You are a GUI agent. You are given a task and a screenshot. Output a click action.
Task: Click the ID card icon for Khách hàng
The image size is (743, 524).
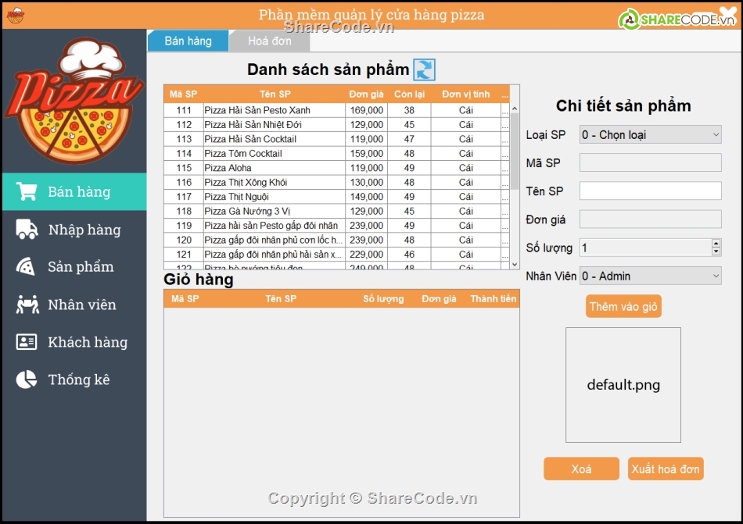(x=27, y=342)
